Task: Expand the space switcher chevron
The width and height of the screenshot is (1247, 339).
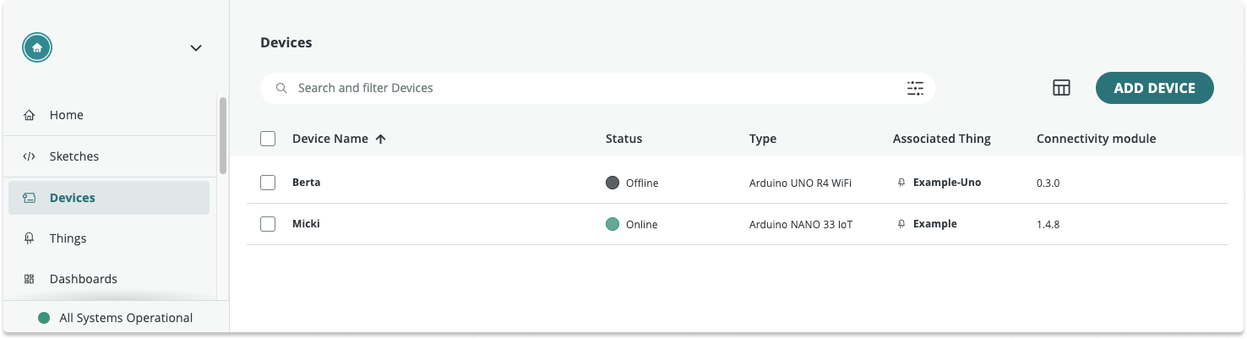Action: click(196, 48)
